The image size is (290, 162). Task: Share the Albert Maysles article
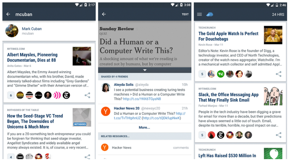87,95
